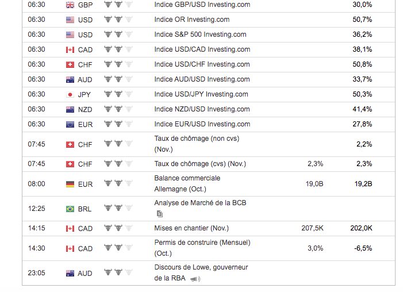The image size is (403, 292).
Task: Click the Germany flag next to EUR
Action: [70, 184]
